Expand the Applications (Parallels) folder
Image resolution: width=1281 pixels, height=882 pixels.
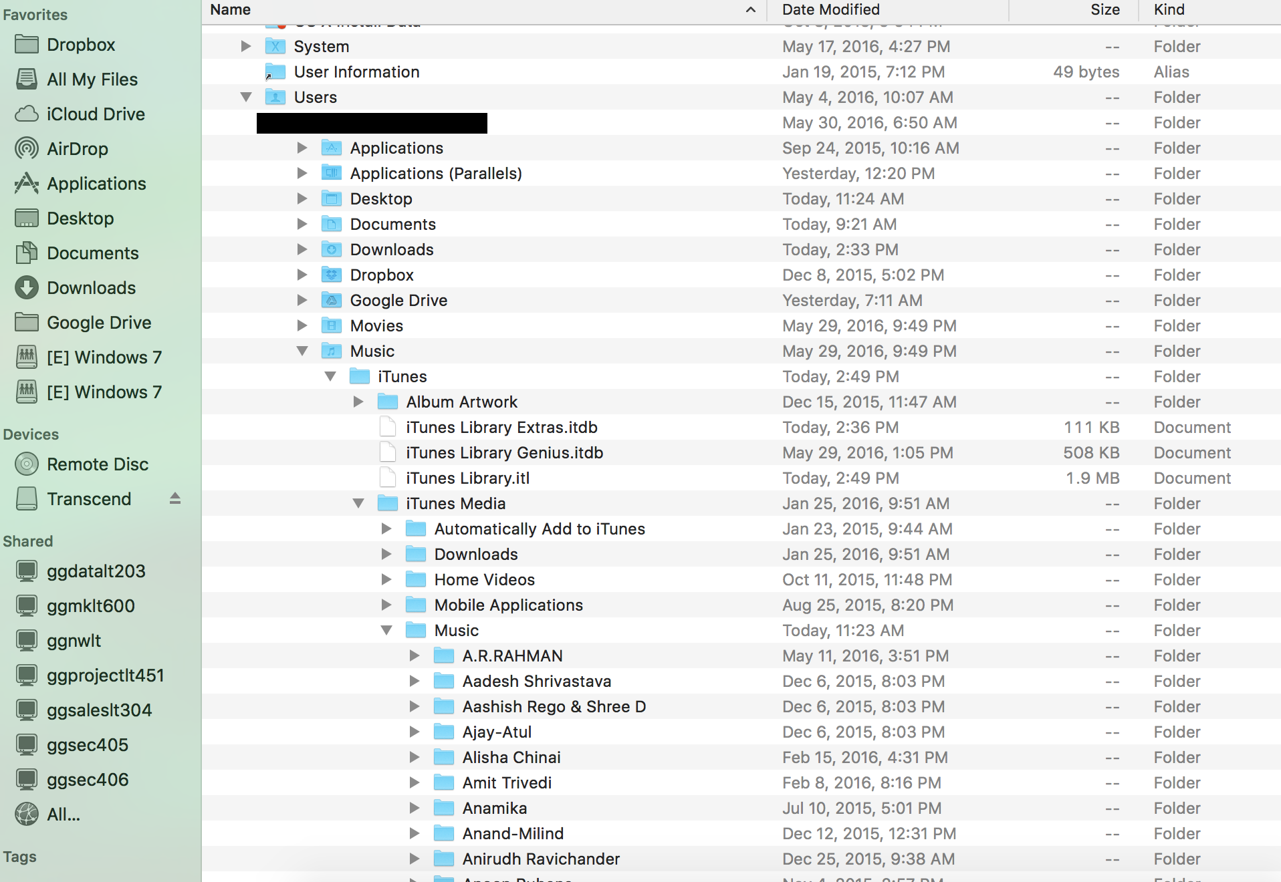(x=302, y=173)
